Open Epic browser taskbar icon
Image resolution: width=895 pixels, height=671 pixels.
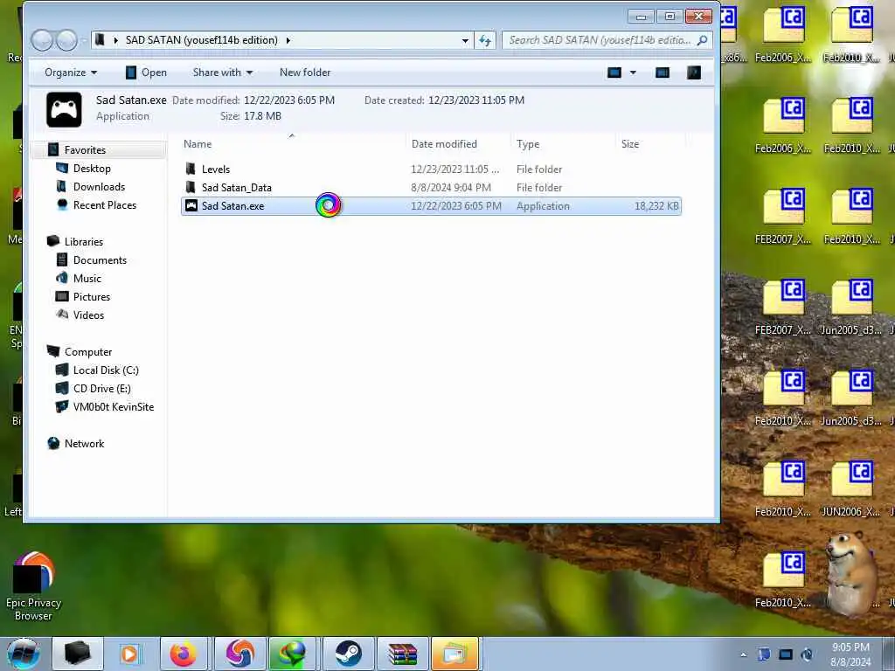[239, 654]
